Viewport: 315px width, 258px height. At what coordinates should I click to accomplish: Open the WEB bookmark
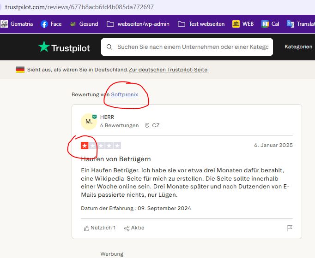click(x=243, y=24)
